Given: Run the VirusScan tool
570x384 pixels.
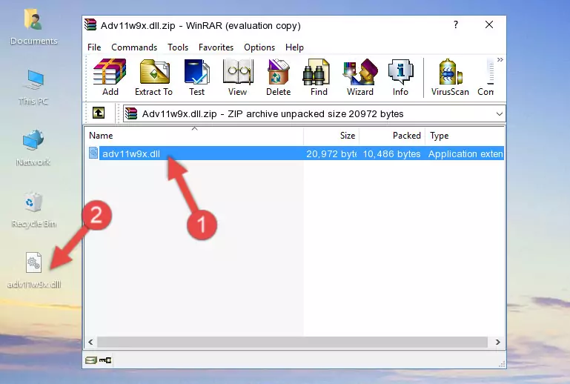Looking at the screenshot, I should click(x=450, y=77).
